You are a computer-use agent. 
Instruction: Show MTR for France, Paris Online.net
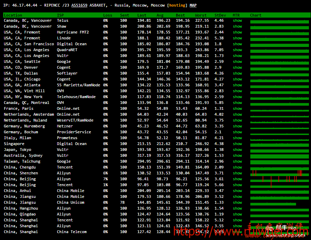[x=237, y=109]
